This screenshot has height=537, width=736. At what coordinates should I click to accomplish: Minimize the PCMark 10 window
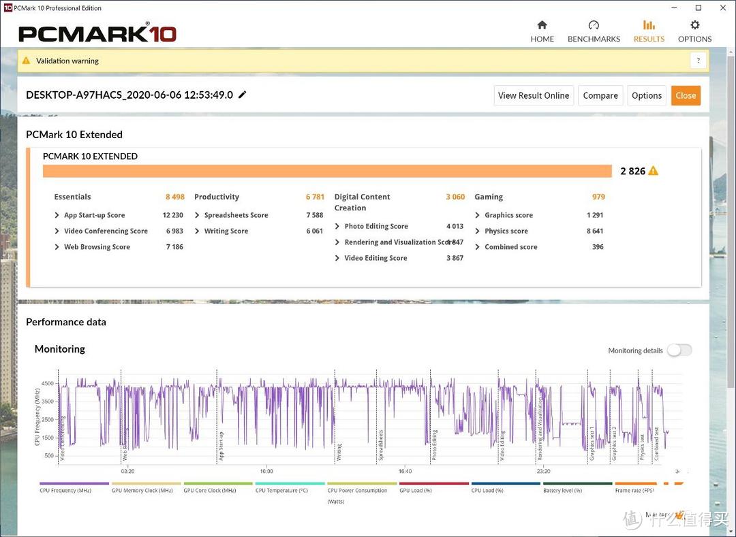[x=674, y=8]
